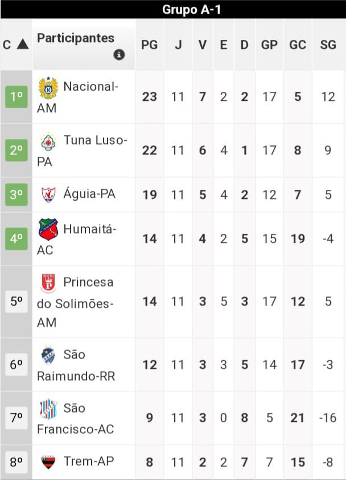
Task: Click the São Francisco-AC club crest
Action: 48,409
